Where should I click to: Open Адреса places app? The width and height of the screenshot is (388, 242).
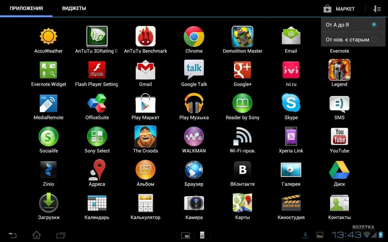pyautogui.click(x=97, y=170)
